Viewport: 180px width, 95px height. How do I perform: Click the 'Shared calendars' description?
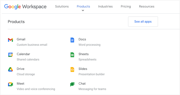(x=28, y=59)
